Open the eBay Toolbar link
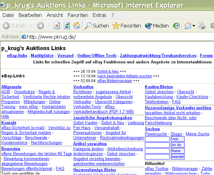Image resolution: width=214 pixels, height=175 pixels. [157, 169]
